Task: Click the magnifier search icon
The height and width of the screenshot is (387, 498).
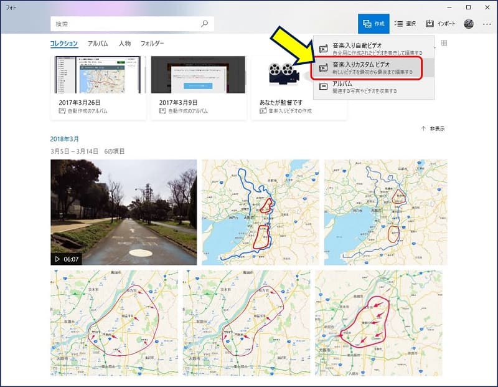Action: point(204,24)
